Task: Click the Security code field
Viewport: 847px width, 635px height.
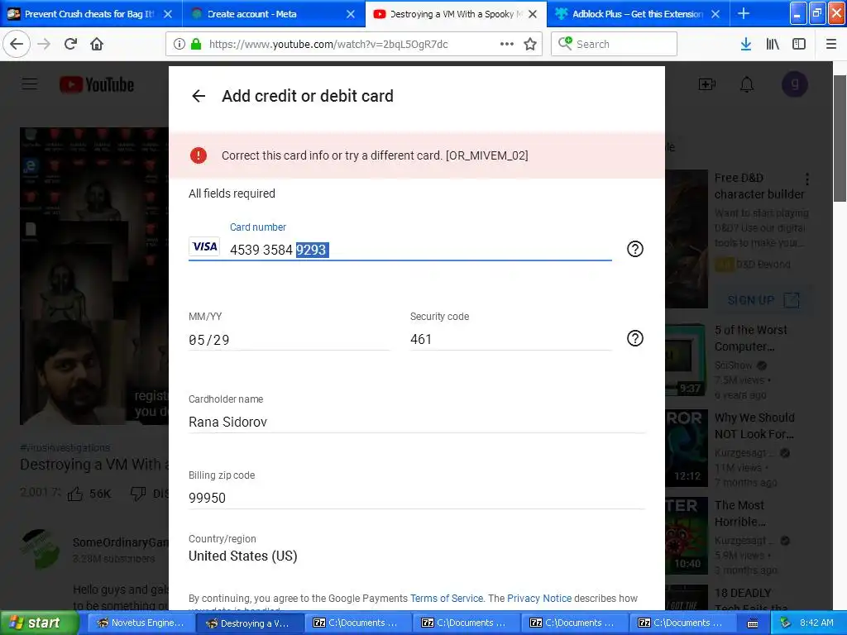Action: pos(510,340)
